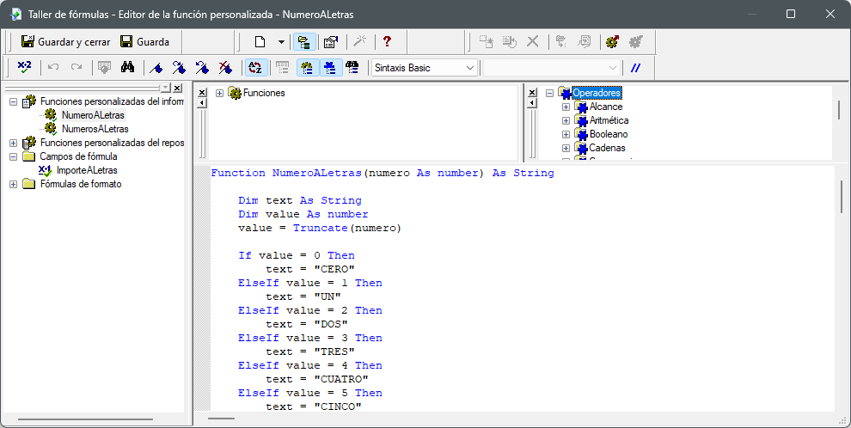Expand the Funciones tree node
This screenshot has height=428, width=851.
220,93
